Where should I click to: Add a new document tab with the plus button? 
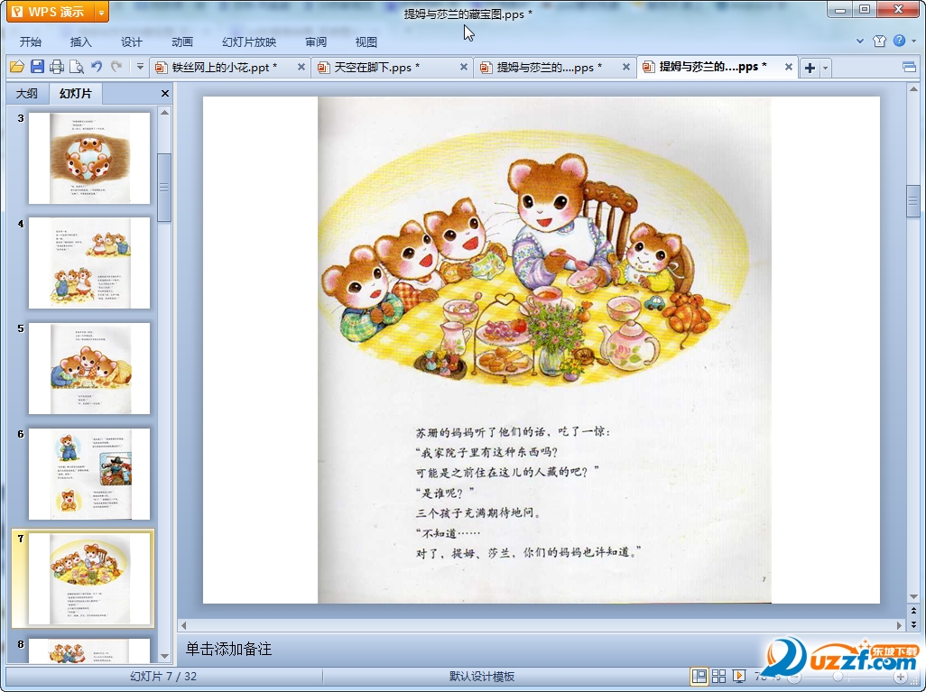tap(810, 68)
